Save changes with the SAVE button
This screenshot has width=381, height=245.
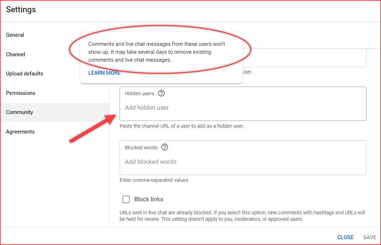click(x=369, y=237)
